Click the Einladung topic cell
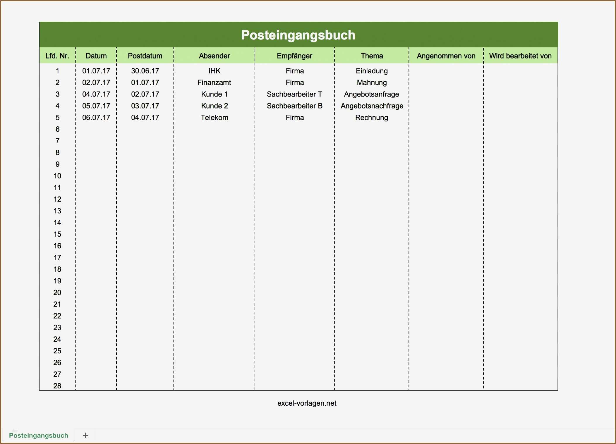 click(372, 71)
